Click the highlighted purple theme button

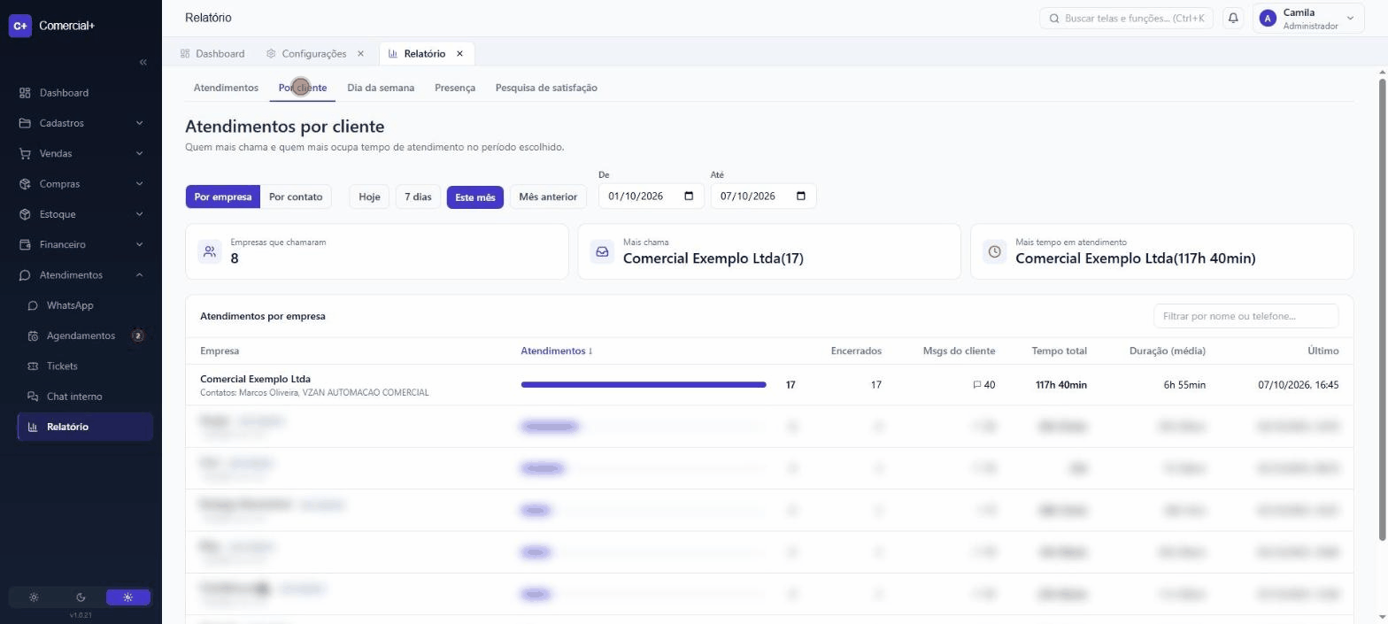[x=128, y=597]
